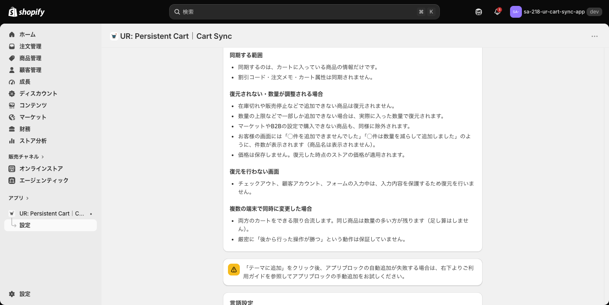Click the エージェンティック icon
This screenshot has height=305, width=609.
click(12, 181)
